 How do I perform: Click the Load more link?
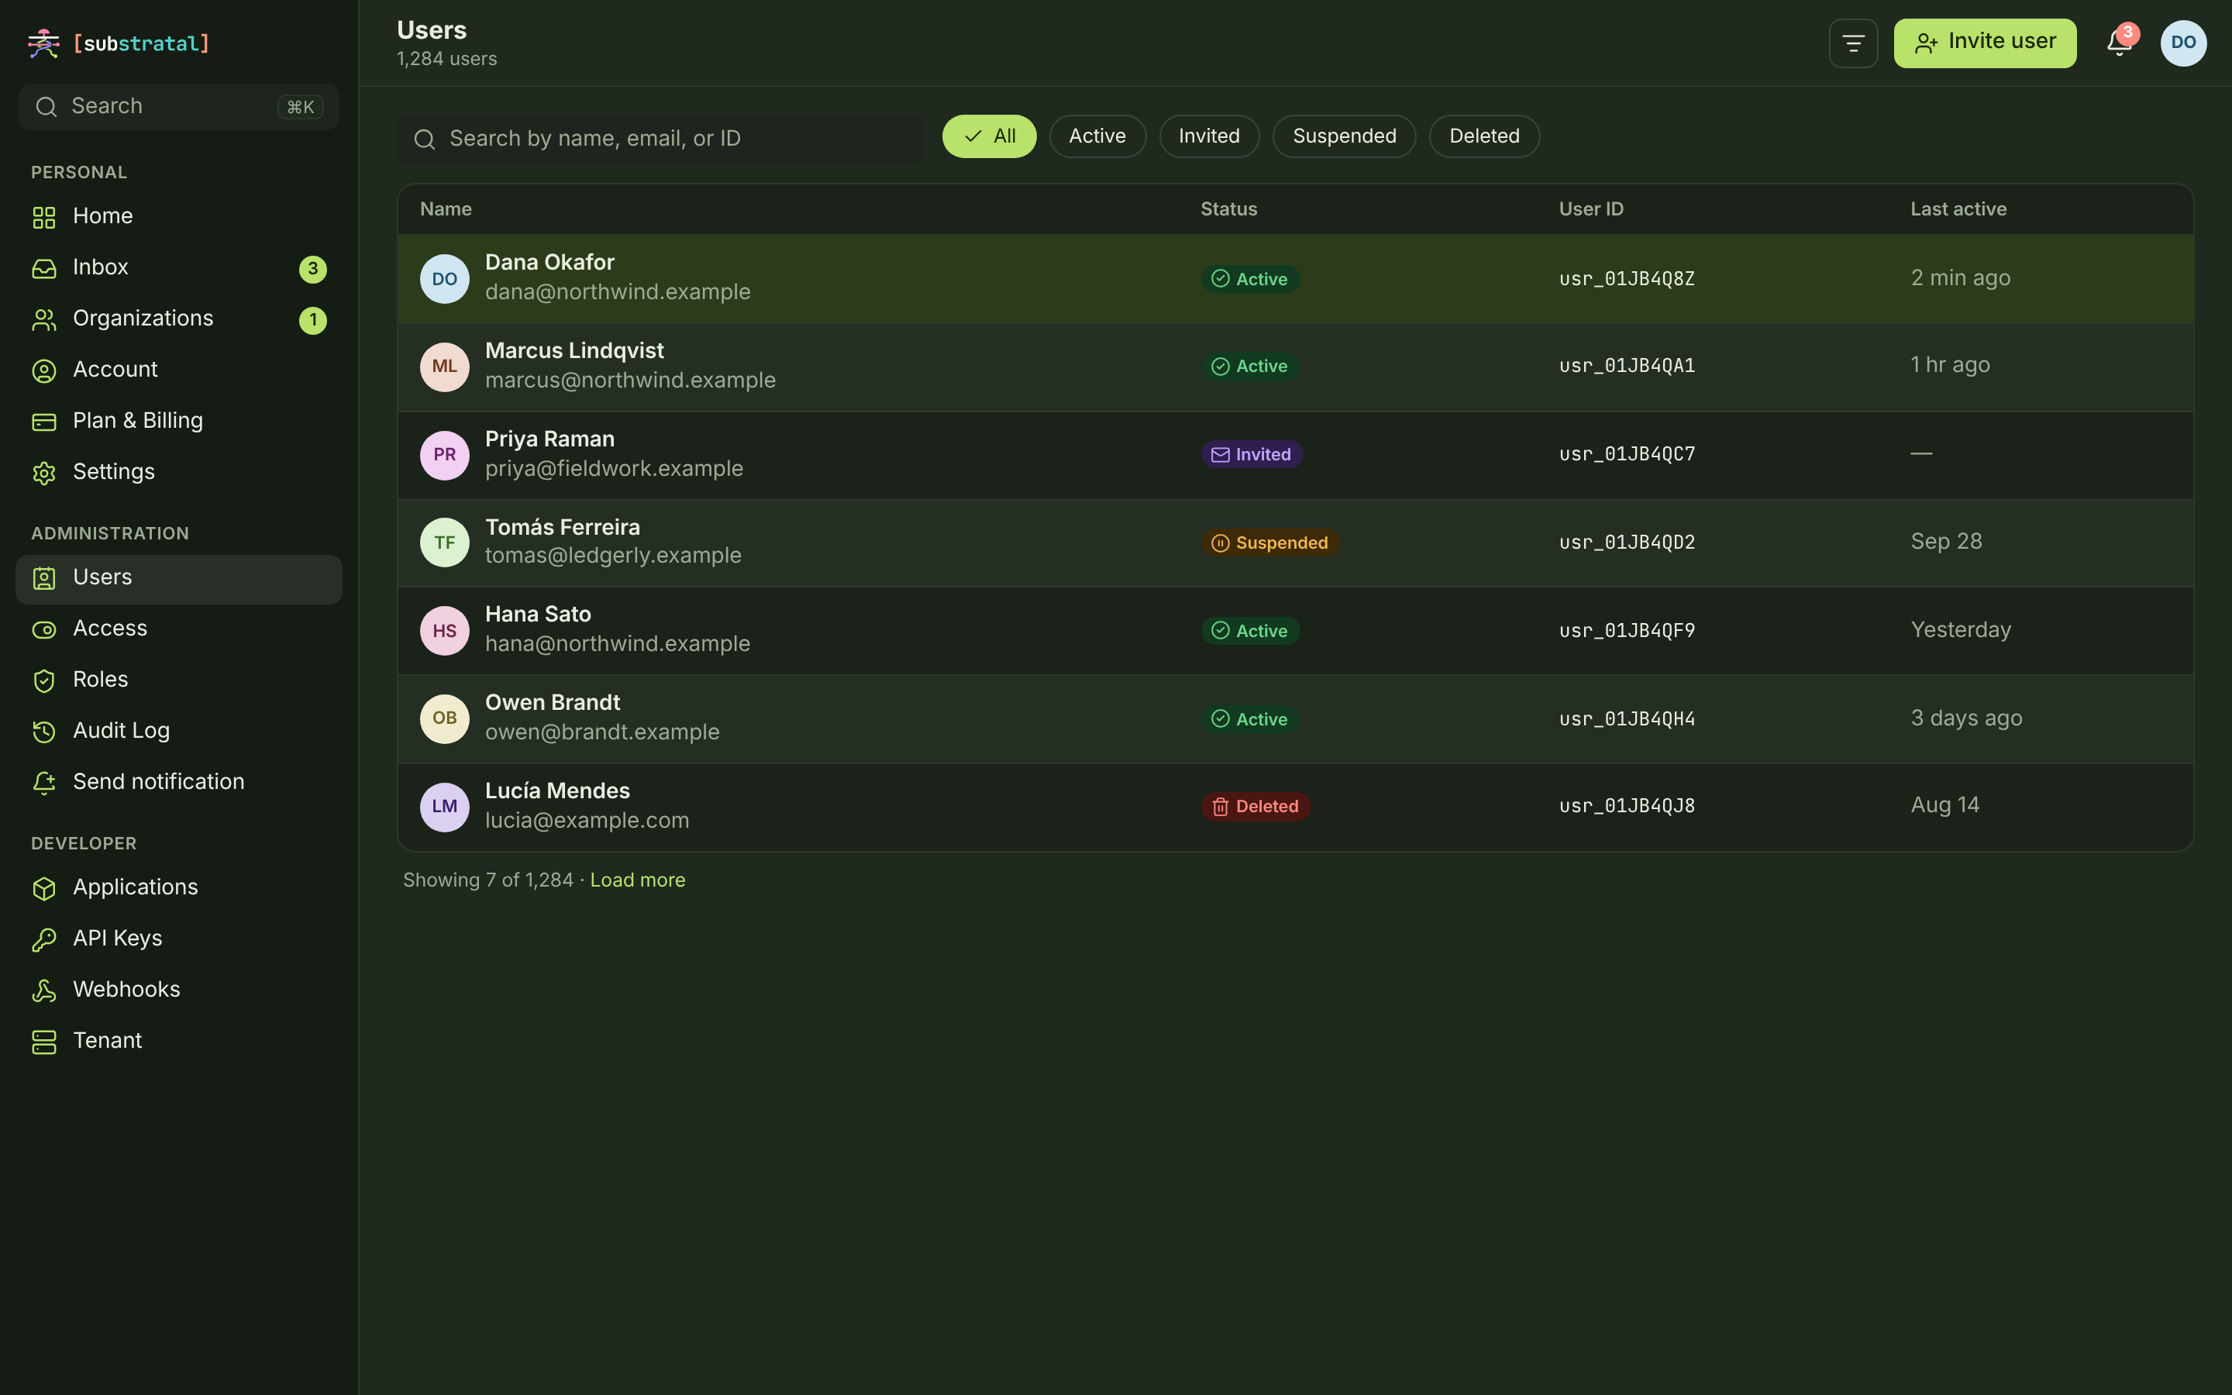point(637,880)
